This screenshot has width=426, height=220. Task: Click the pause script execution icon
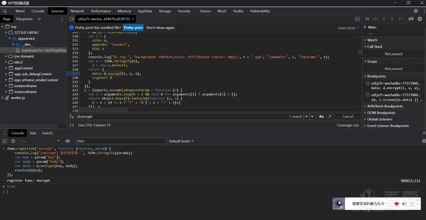pyautogui.click(x=367, y=19)
